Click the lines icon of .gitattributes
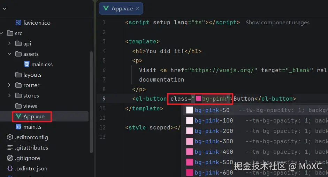This screenshot has width=328, height=177. [10, 147]
